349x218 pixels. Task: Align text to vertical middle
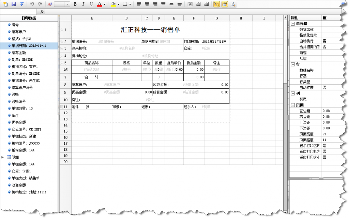pyautogui.click(x=171, y=4)
